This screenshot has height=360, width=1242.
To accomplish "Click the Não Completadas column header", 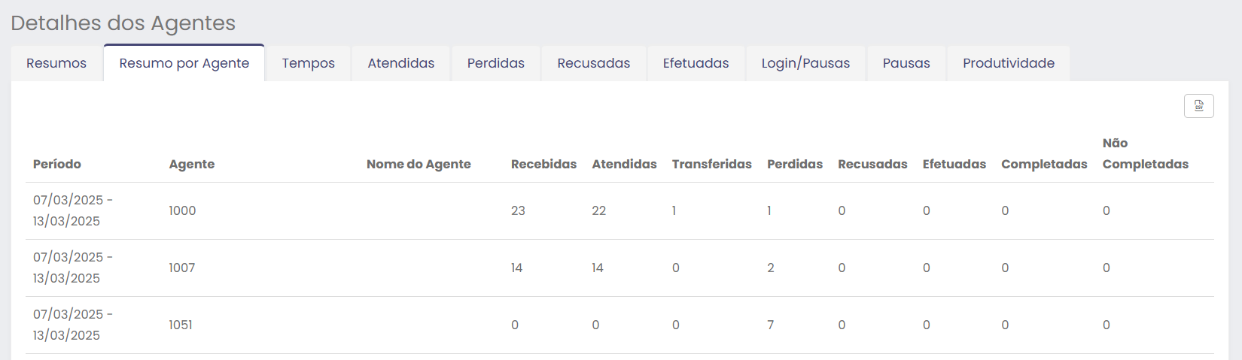I will point(1145,154).
